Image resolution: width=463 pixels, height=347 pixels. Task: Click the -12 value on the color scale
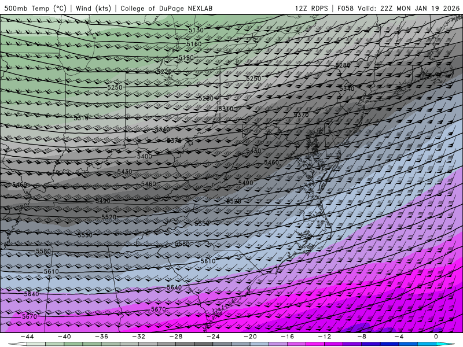pyautogui.click(x=325, y=337)
